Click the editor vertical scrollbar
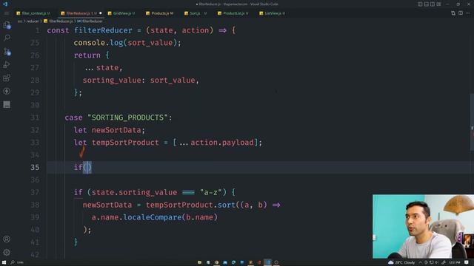 click(472, 122)
